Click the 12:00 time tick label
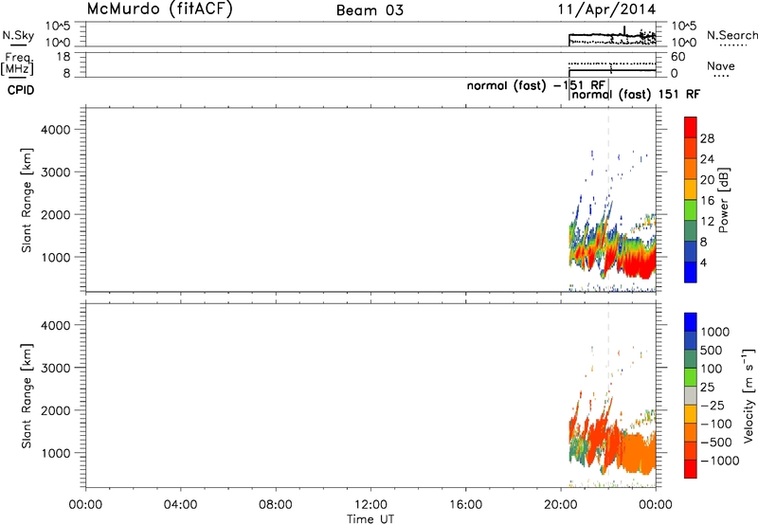Viewport: 758px width, 525px height. 370,505
